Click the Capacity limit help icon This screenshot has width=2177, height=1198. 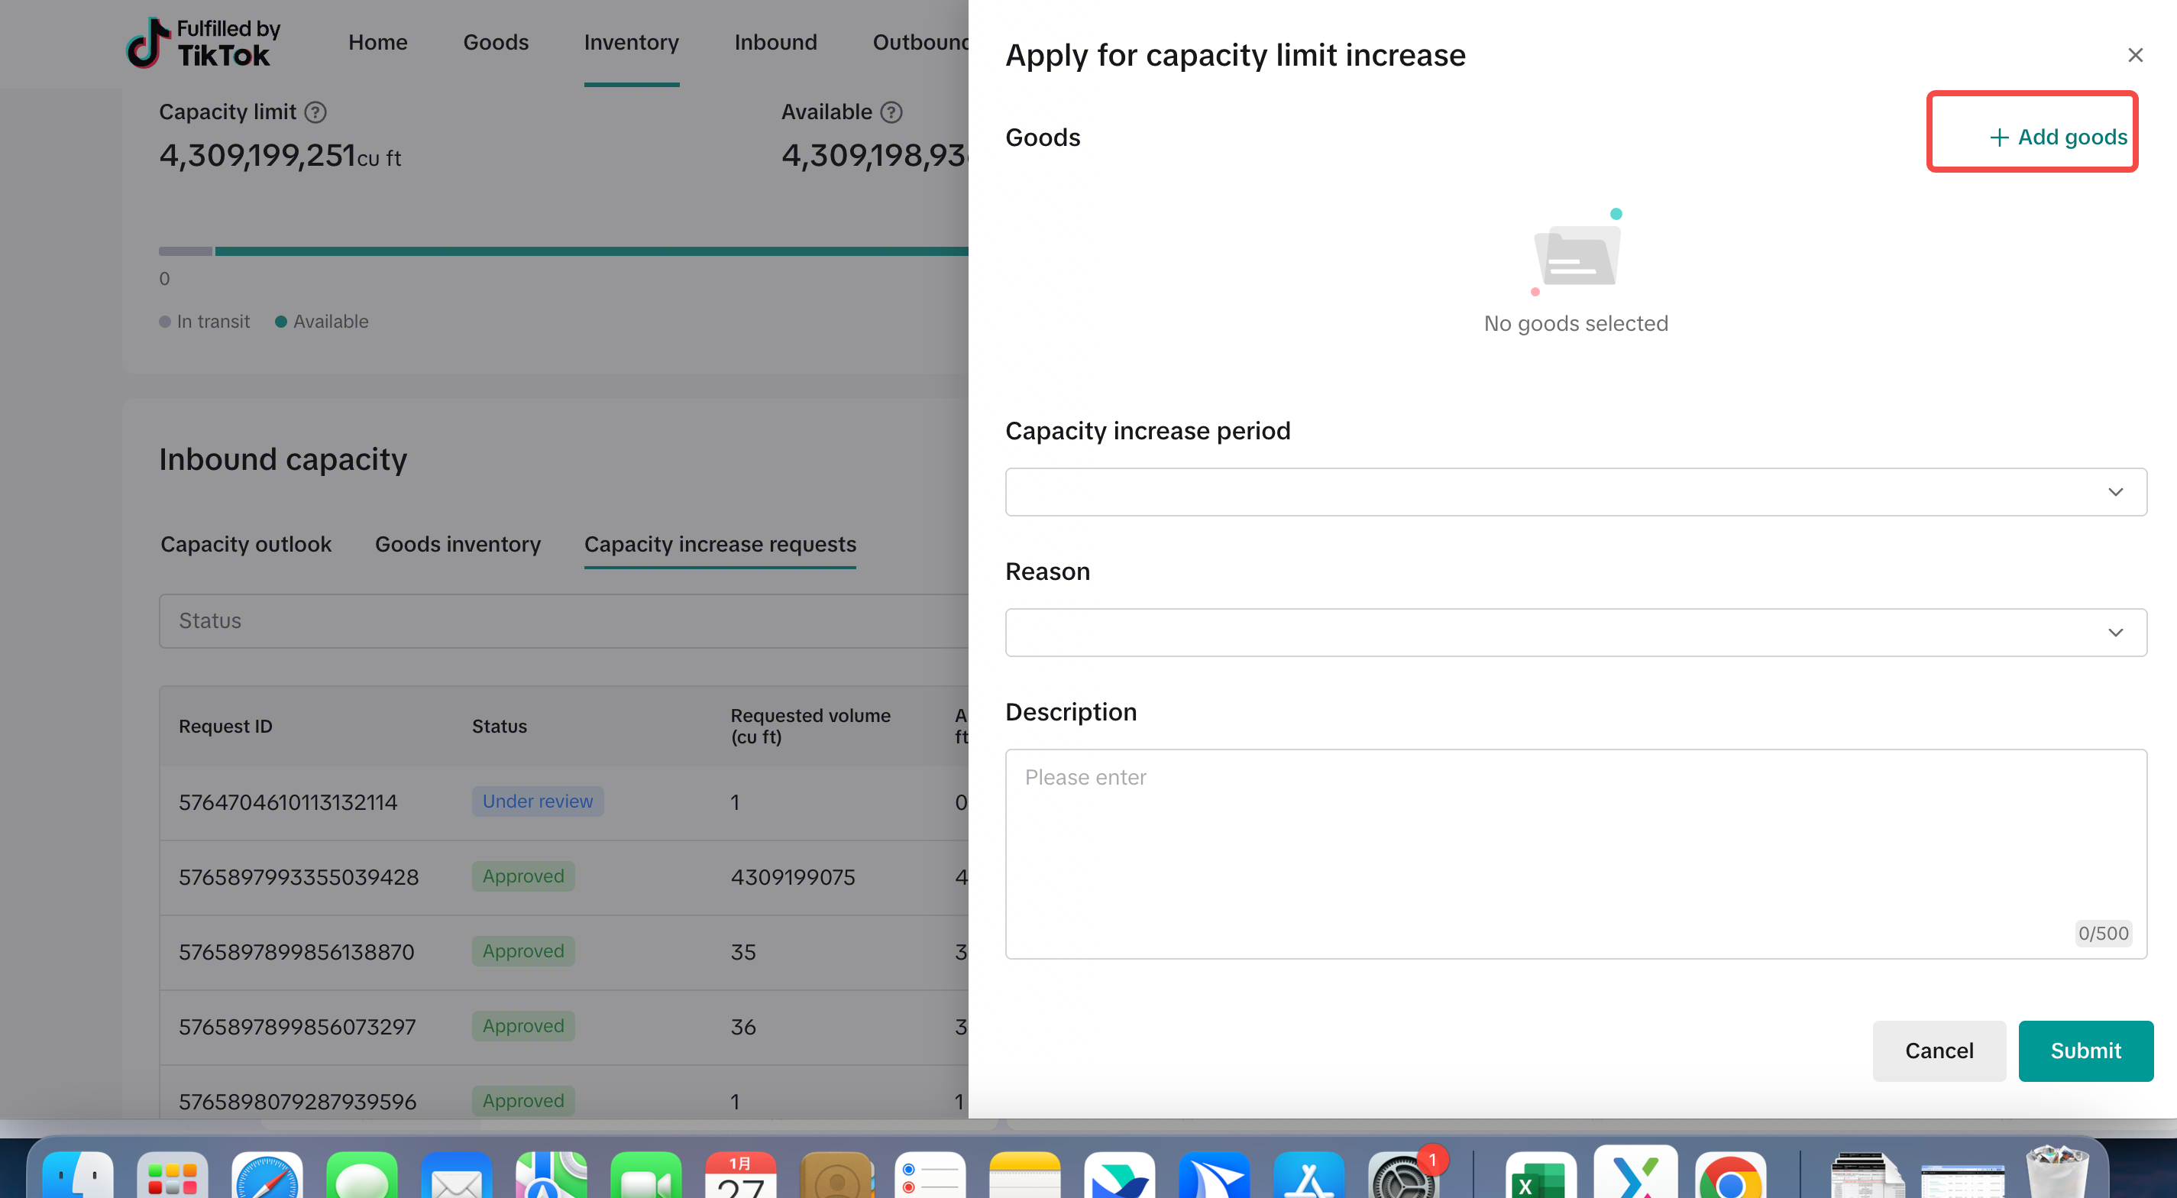[315, 112]
